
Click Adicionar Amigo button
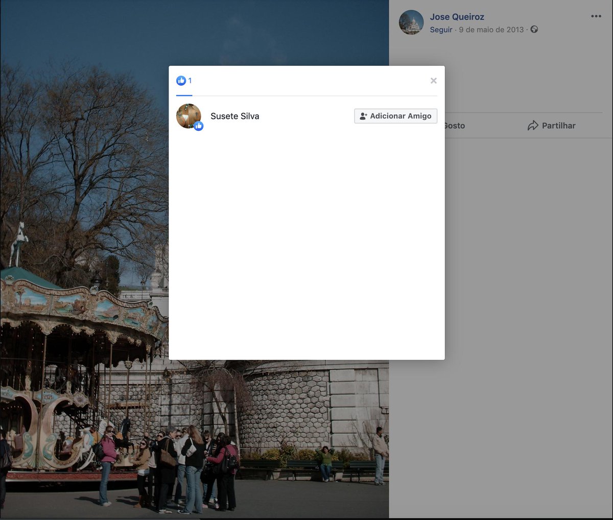396,116
